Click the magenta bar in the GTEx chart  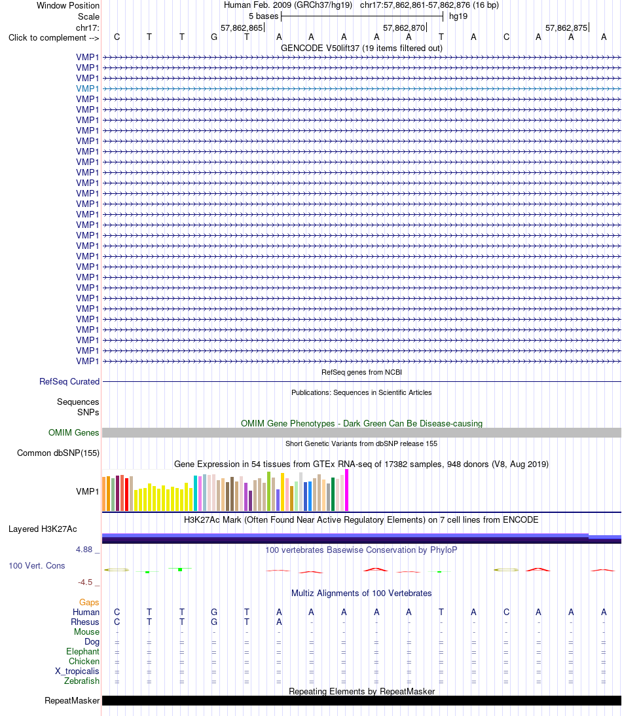point(347,490)
